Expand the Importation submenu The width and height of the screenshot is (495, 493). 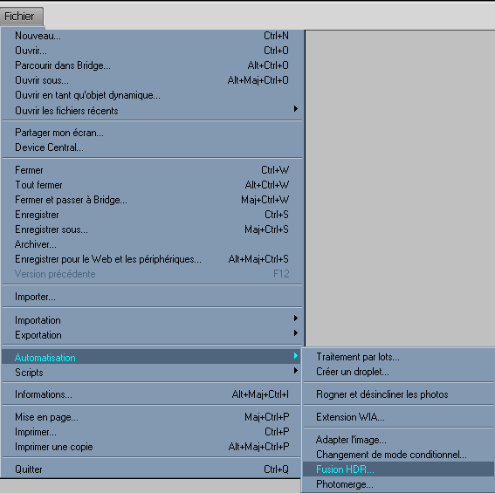coord(295,318)
